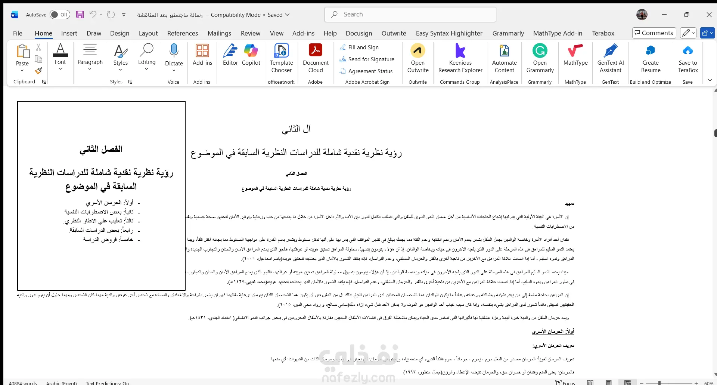Click the Paste clipboard icon
717x385 pixels.
coord(22,51)
